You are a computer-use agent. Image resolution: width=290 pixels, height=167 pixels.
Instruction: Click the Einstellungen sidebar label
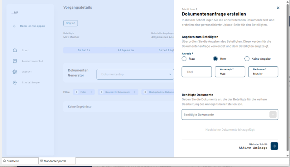click(31, 82)
